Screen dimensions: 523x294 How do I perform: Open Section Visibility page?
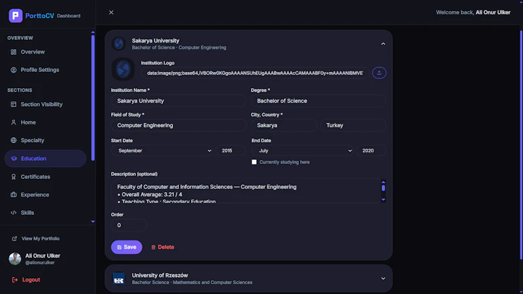pyautogui.click(x=45, y=105)
